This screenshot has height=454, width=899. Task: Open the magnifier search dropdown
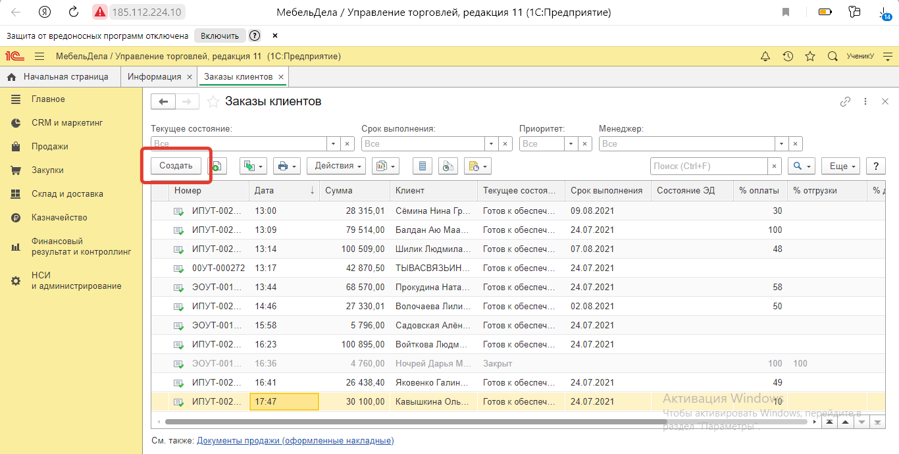pyautogui.click(x=802, y=166)
